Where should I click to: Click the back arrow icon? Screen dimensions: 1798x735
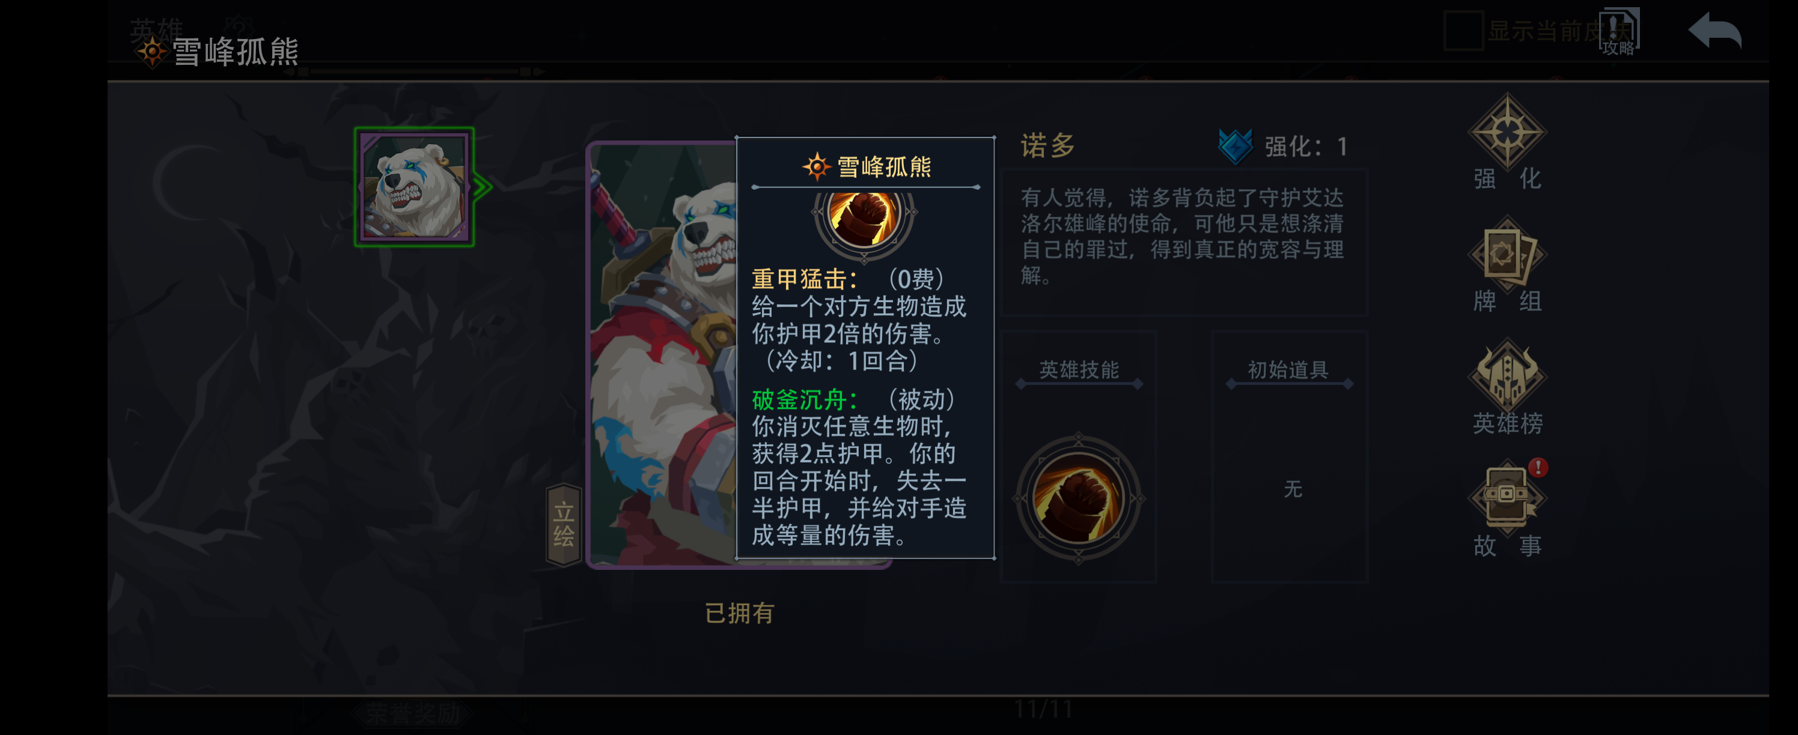coord(1714,30)
